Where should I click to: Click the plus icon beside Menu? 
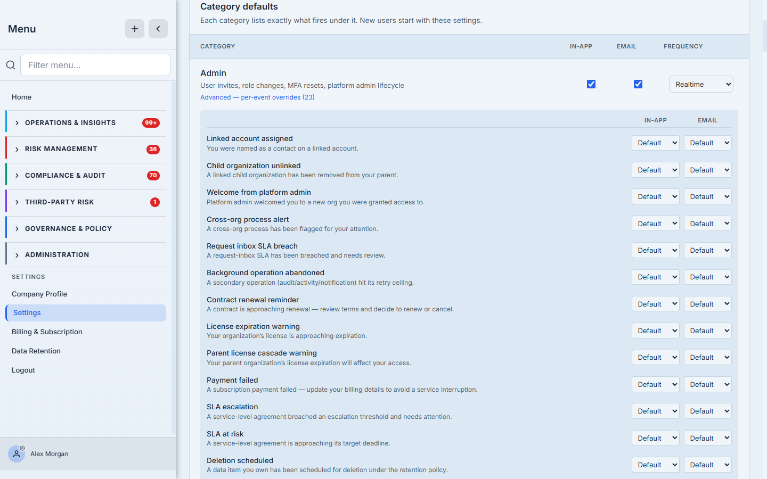pyautogui.click(x=135, y=29)
